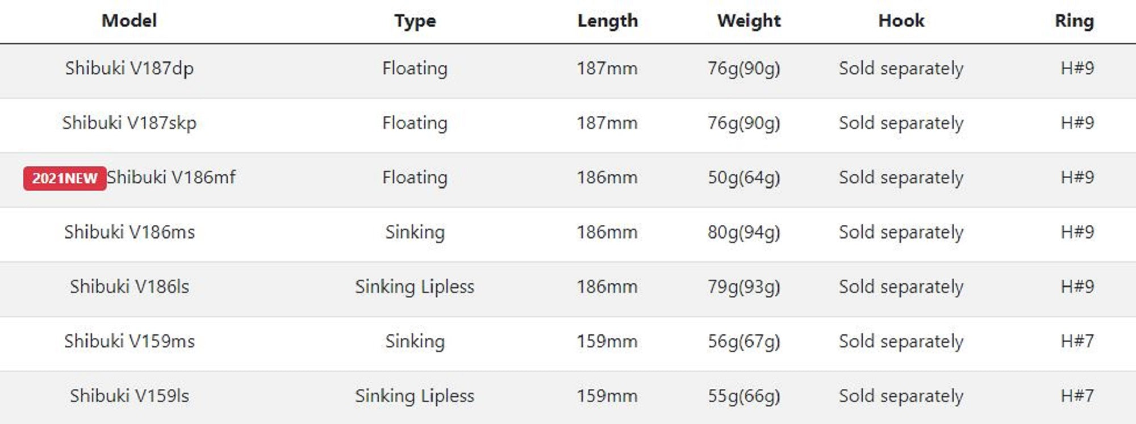Click the Ring column header
This screenshot has height=424, width=1136.
(1074, 21)
